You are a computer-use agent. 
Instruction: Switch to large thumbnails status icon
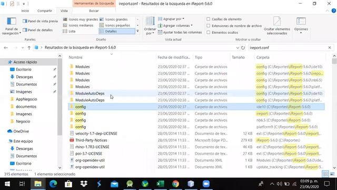click(x=332, y=174)
